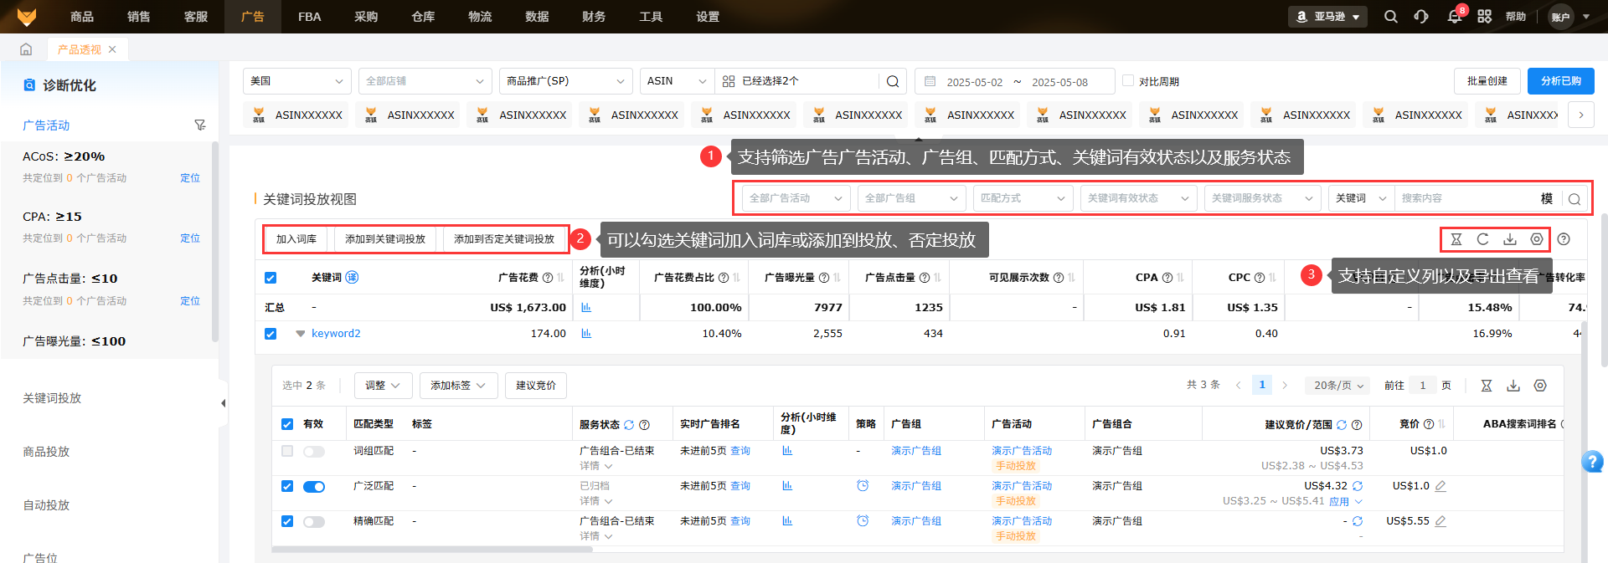Image resolution: width=1608 pixels, height=563 pixels.
Task: Click the filter icon beside 广告活动
Action: pyautogui.click(x=199, y=125)
